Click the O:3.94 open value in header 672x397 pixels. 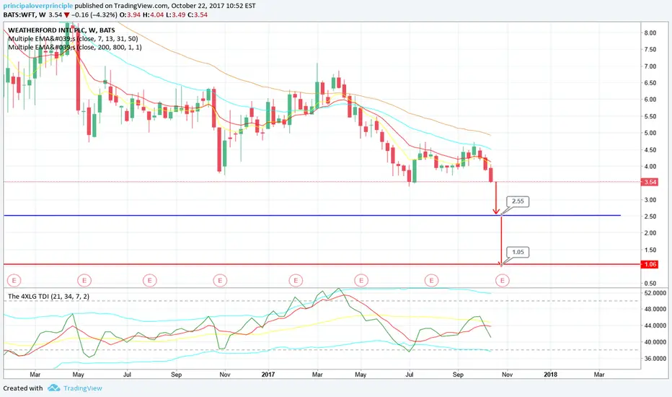coord(130,14)
